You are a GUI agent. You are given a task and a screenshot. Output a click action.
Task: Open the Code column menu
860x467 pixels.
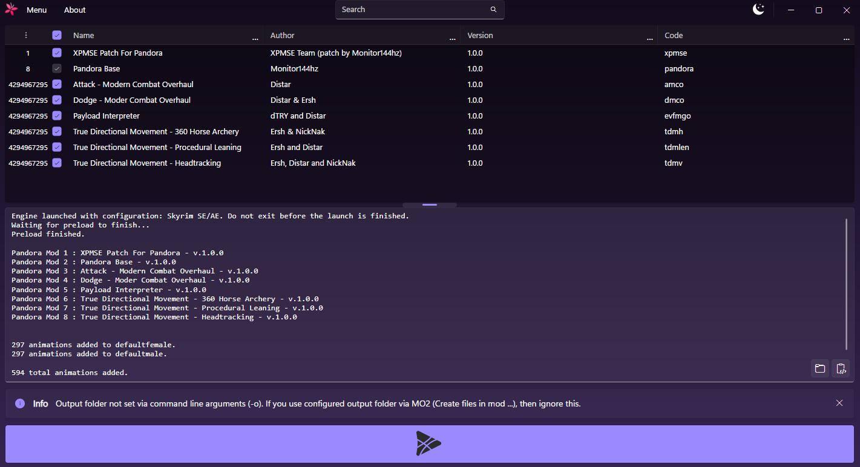847,38
